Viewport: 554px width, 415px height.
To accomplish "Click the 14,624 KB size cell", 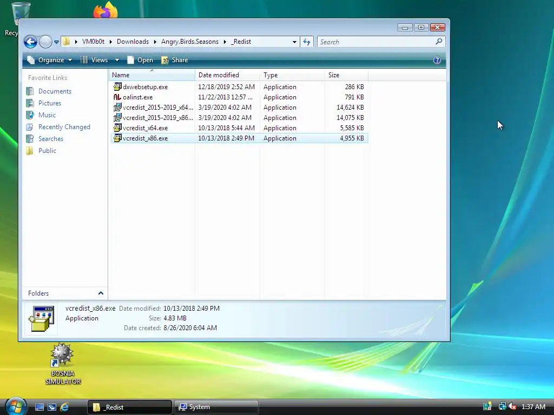I will (x=350, y=108).
